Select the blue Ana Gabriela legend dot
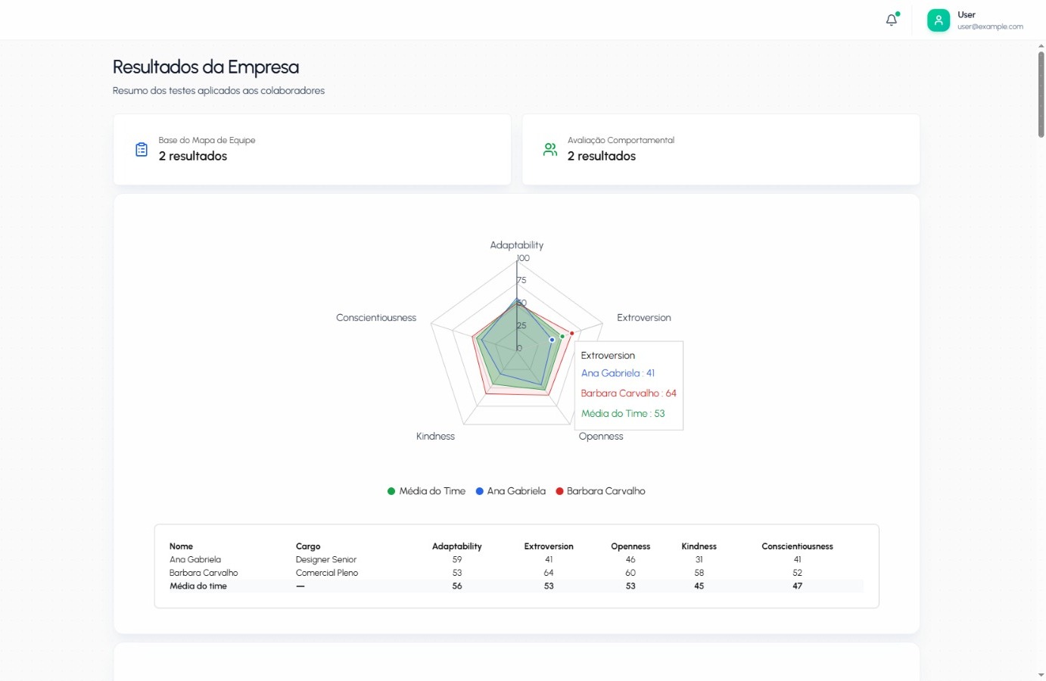Screen dimensions: 1046x681 (478, 491)
